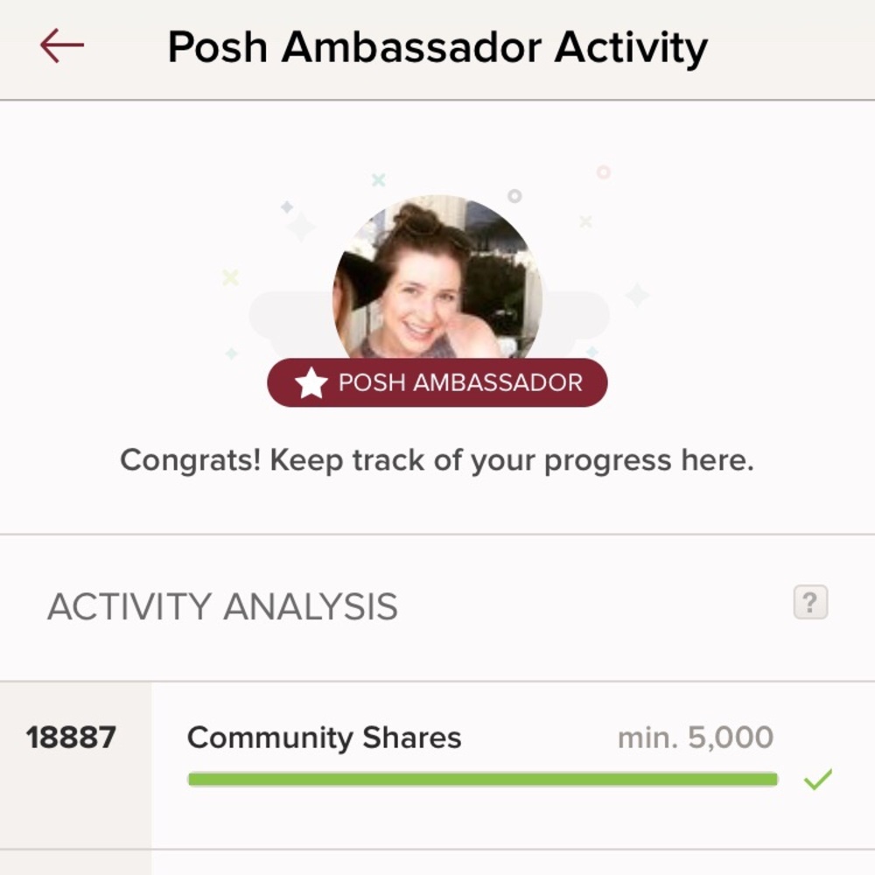This screenshot has height=875, width=875.
Task: Tap the min. 5,000 requirement text
Action: click(x=696, y=738)
